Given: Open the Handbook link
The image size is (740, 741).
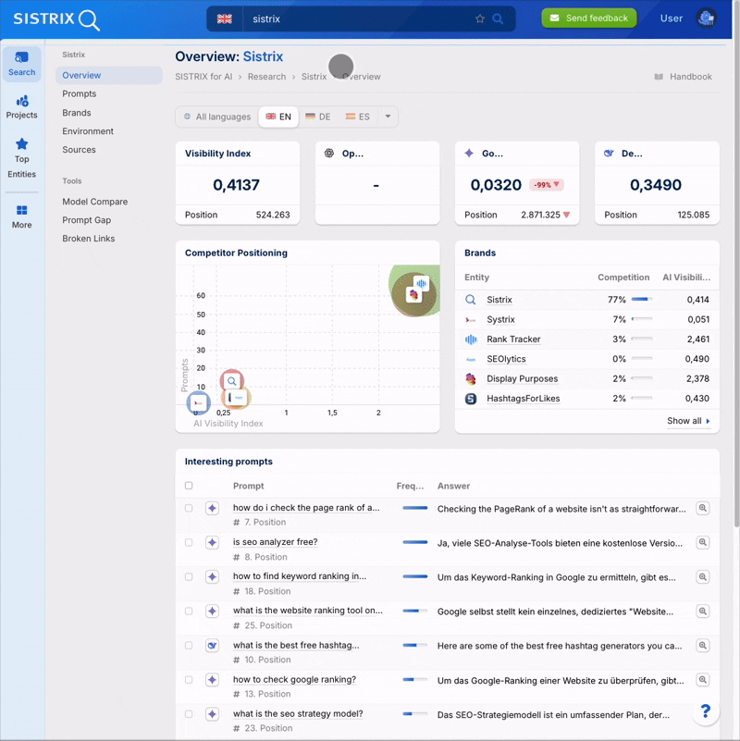Looking at the screenshot, I should coord(683,77).
